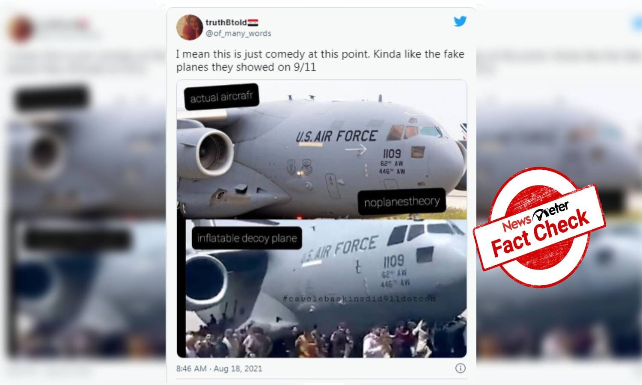Viewport: 642px width, 385px height.
Task: Open truthBtold's profile avatar
Action: click(189, 27)
